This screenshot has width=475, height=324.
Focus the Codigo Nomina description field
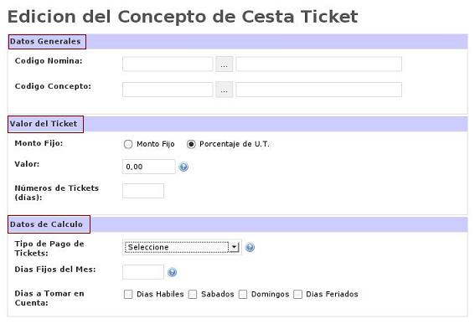coord(319,64)
